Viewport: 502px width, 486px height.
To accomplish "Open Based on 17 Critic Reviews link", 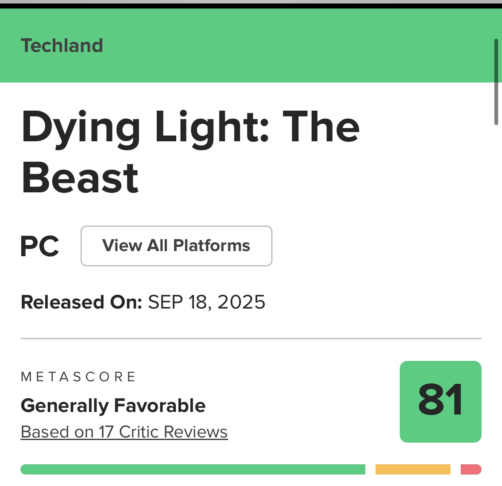I will [x=124, y=432].
